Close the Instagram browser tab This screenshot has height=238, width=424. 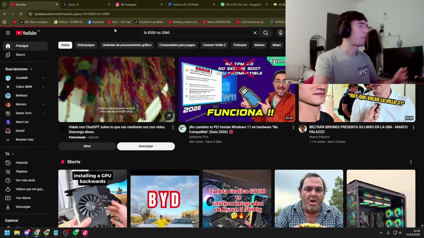162,5
